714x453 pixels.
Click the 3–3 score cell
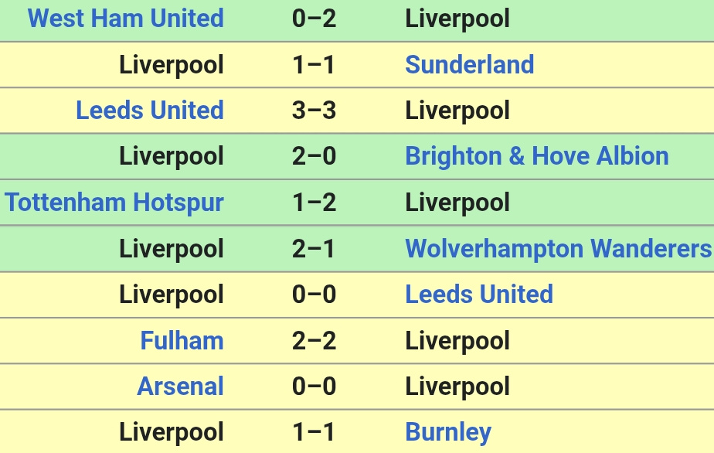(x=314, y=111)
